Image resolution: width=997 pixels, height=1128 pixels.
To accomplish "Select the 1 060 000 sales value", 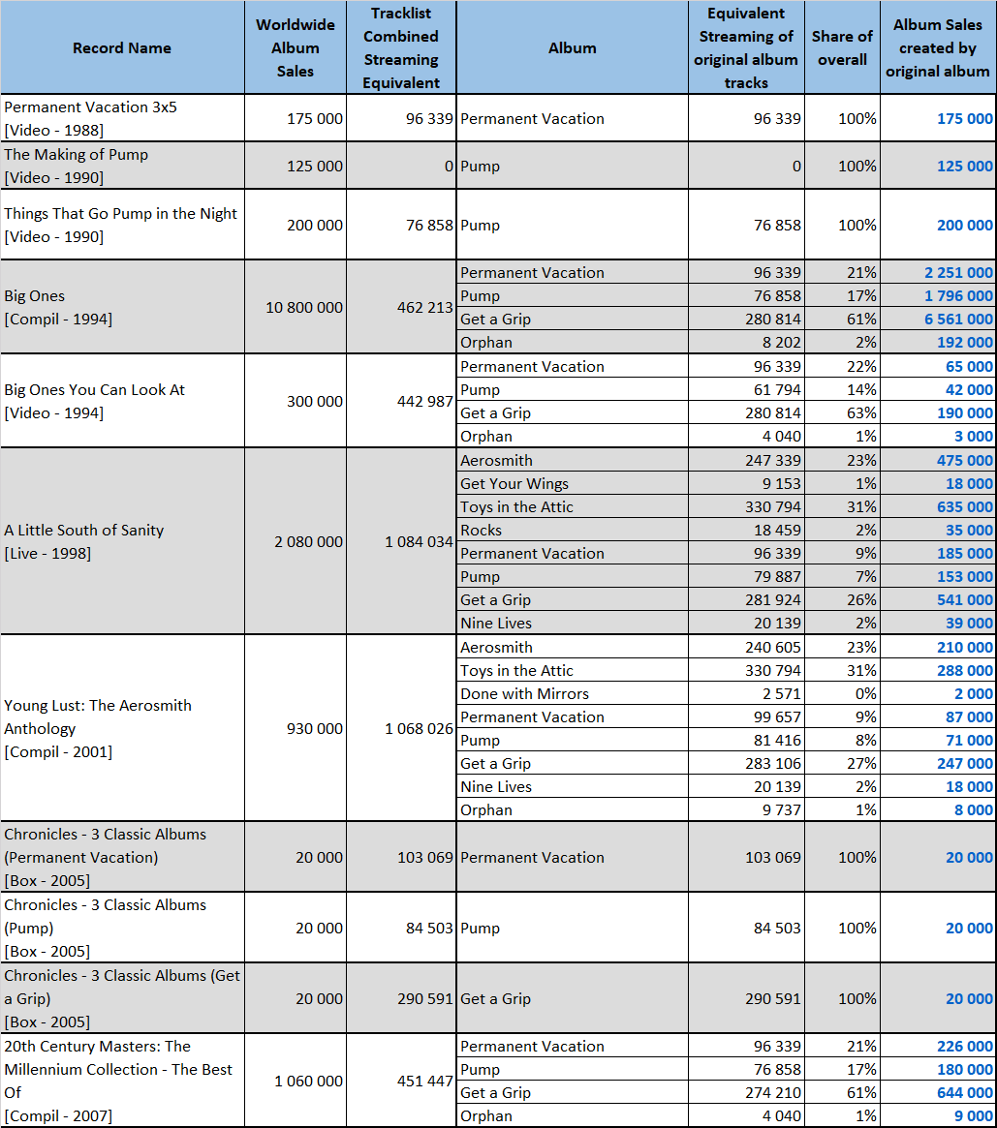I will (309, 1082).
